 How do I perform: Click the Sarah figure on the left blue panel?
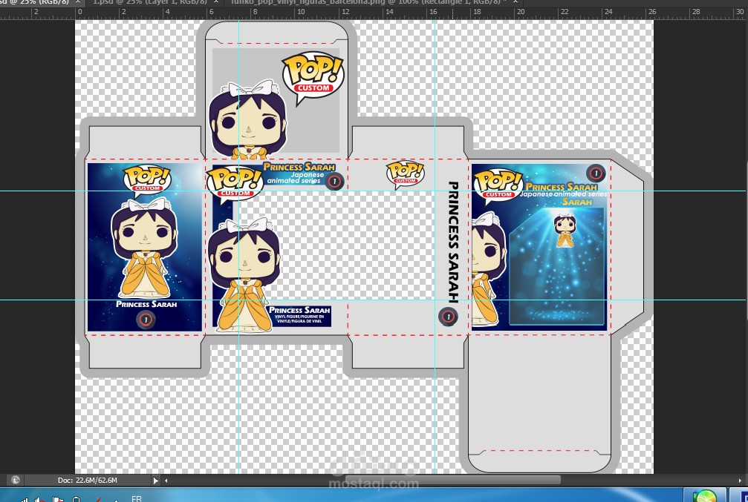pyautogui.click(x=145, y=248)
